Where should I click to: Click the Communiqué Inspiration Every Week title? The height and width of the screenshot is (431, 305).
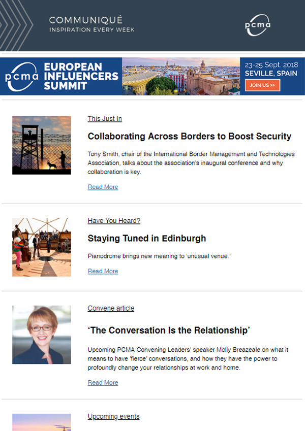pyautogui.click(x=91, y=24)
